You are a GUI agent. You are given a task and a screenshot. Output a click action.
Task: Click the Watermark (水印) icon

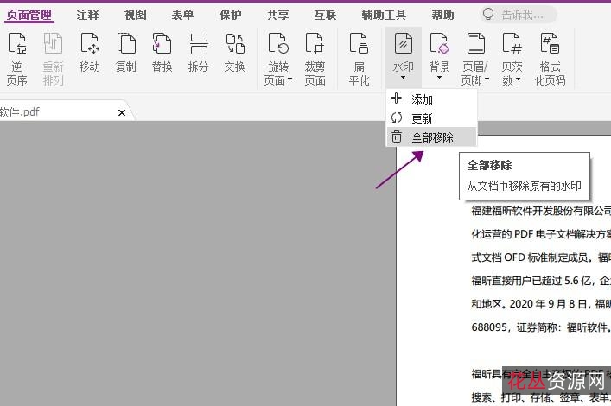tap(404, 43)
